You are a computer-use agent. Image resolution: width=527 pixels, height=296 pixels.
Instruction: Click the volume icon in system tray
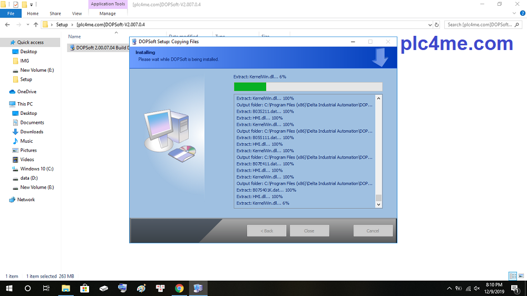click(x=477, y=288)
